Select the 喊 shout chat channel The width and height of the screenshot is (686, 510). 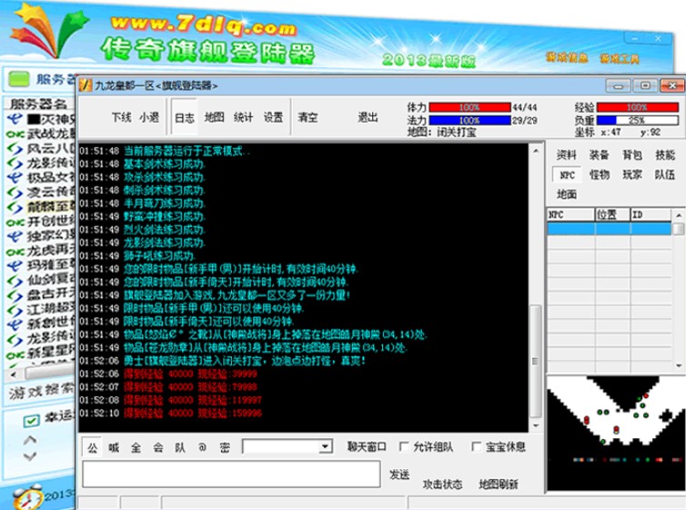click(x=114, y=447)
